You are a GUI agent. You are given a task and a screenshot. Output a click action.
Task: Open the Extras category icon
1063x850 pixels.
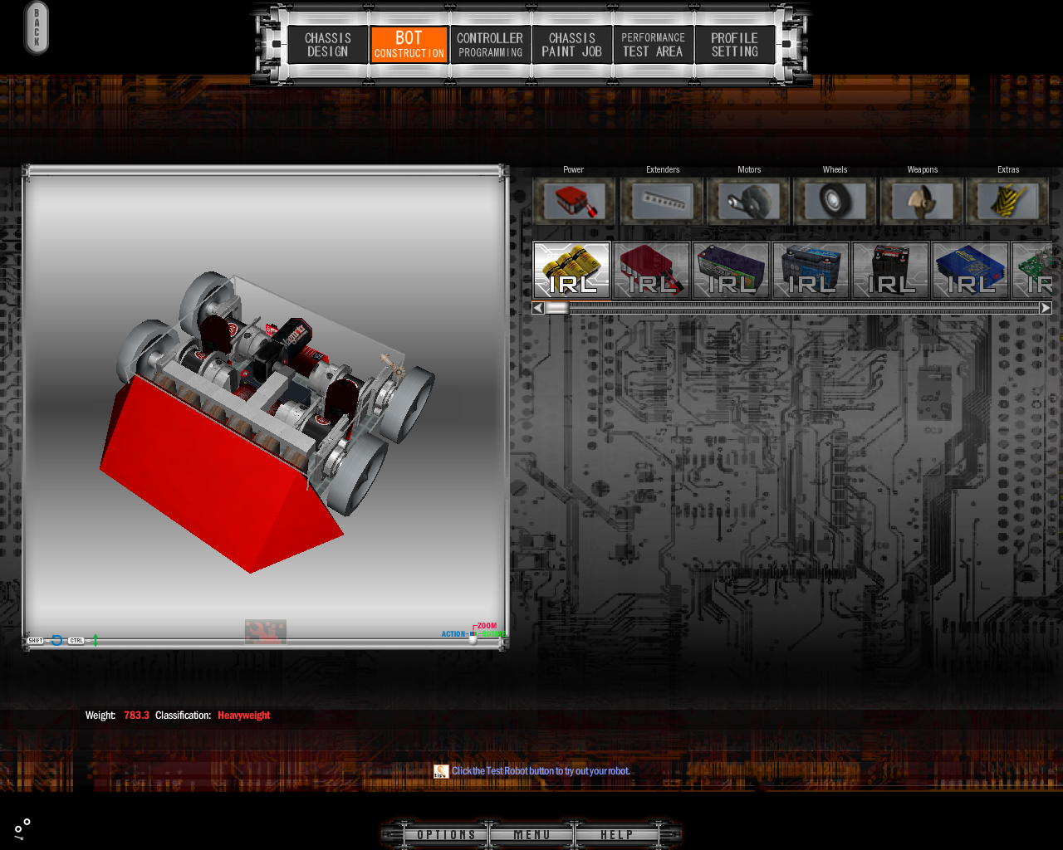(1008, 201)
